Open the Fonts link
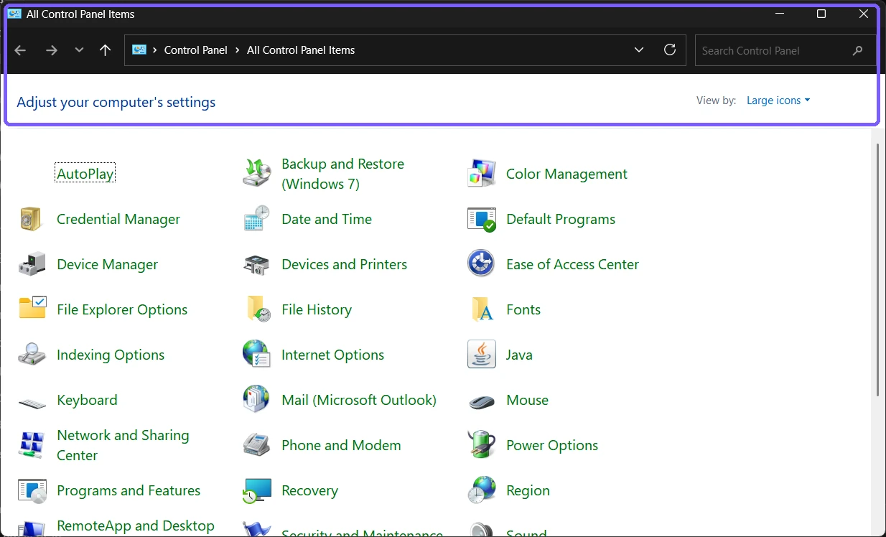Screen dimensions: 886x537 click(x=523, y=309)
